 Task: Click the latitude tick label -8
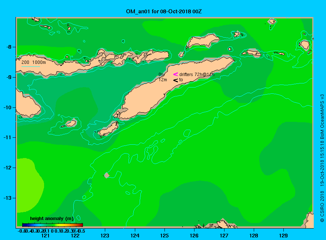pos(9,47)
